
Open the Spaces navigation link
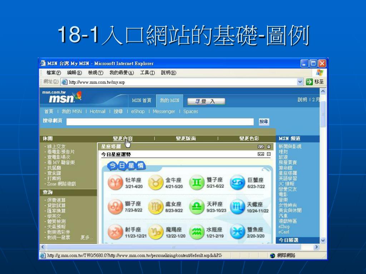191,111
